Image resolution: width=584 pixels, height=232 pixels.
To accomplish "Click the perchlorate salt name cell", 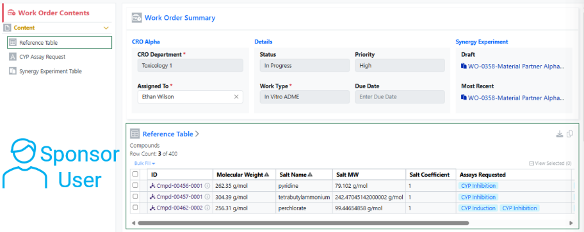I will click(304, 208).
